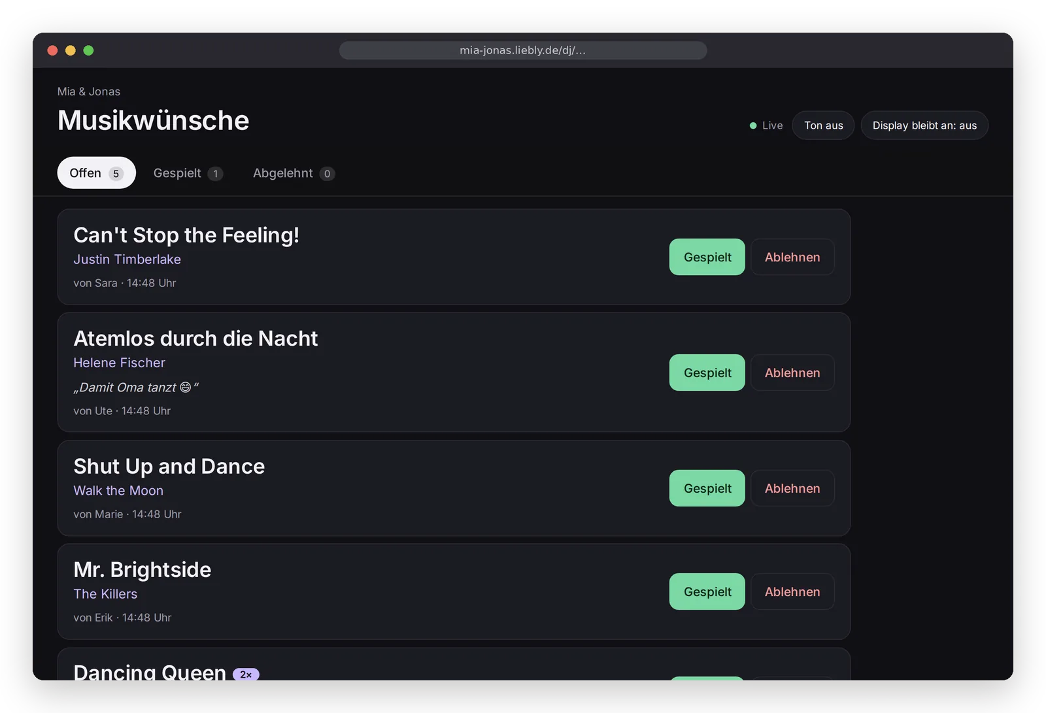Maximize the window with the green button

pyautogui.click(x=88, y=50)
